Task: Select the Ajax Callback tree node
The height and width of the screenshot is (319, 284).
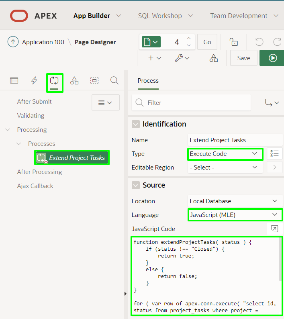Action: pyautogui.click(x=35, y=186)
